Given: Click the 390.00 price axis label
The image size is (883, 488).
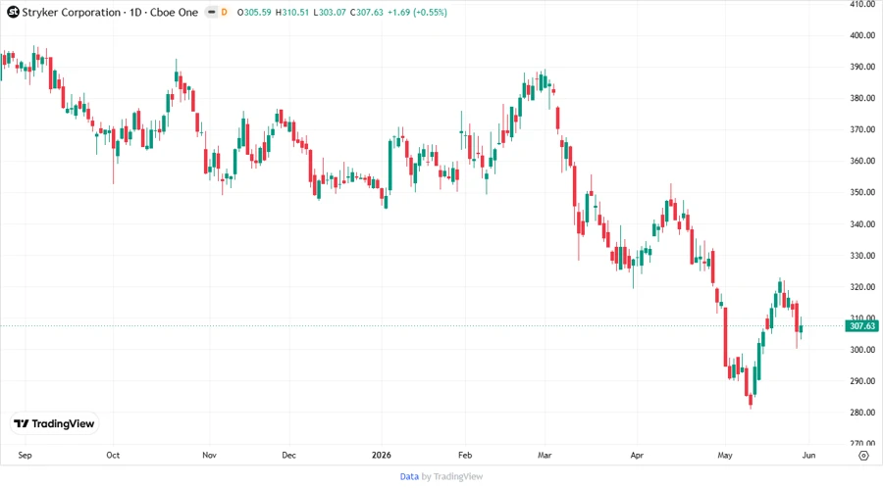Looking at the screenshot, I should pos(862,67).
